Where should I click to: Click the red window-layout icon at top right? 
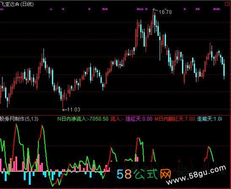click(x=227, y=4)
